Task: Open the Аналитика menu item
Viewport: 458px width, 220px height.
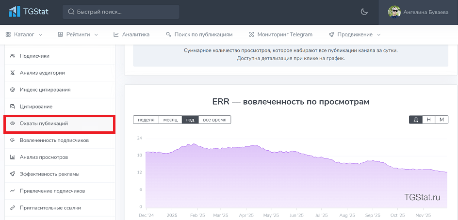Action: pos(131,34)
